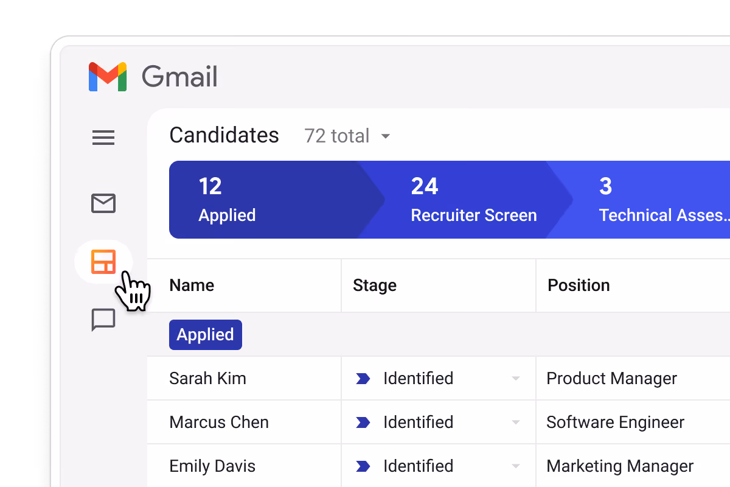Open the hamburger main menu
The width and height of the screenshot is (730, 487).
103,138
